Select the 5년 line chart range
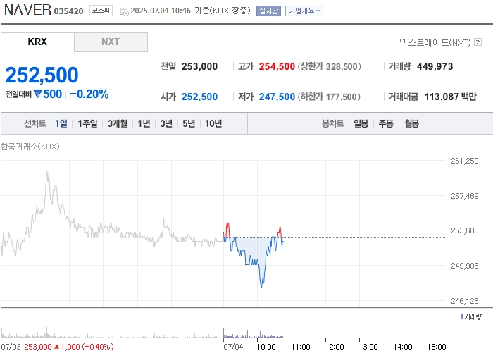This screenshot has height=363, width=493. tap(189, 123)
